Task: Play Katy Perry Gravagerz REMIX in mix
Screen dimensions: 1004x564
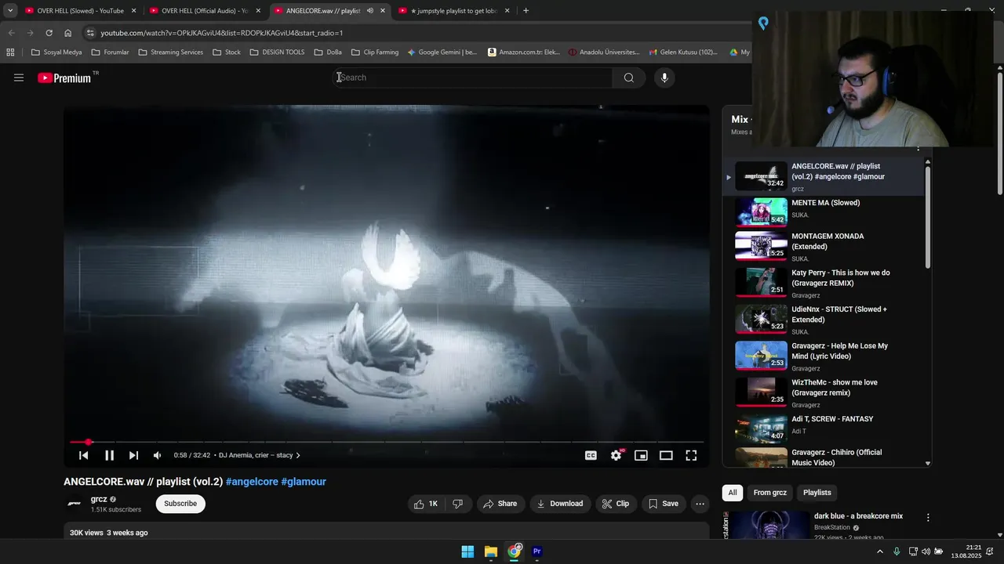Action: (x=824, y=283)
